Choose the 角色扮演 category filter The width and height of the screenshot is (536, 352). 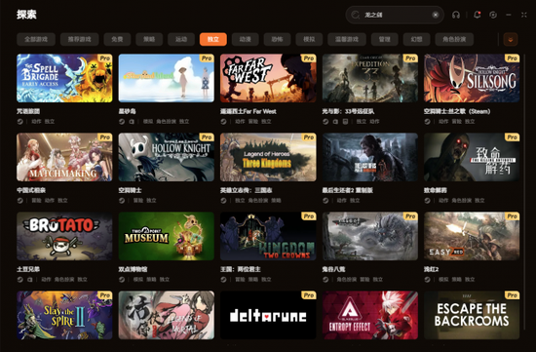(x=454, y=39)
